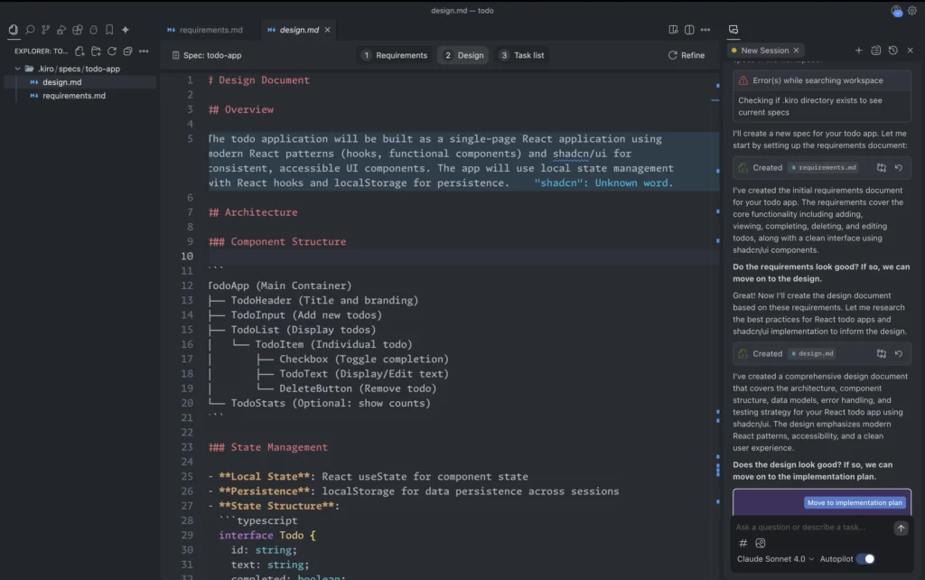Create a new folder in Explorer

coord(96,51)
